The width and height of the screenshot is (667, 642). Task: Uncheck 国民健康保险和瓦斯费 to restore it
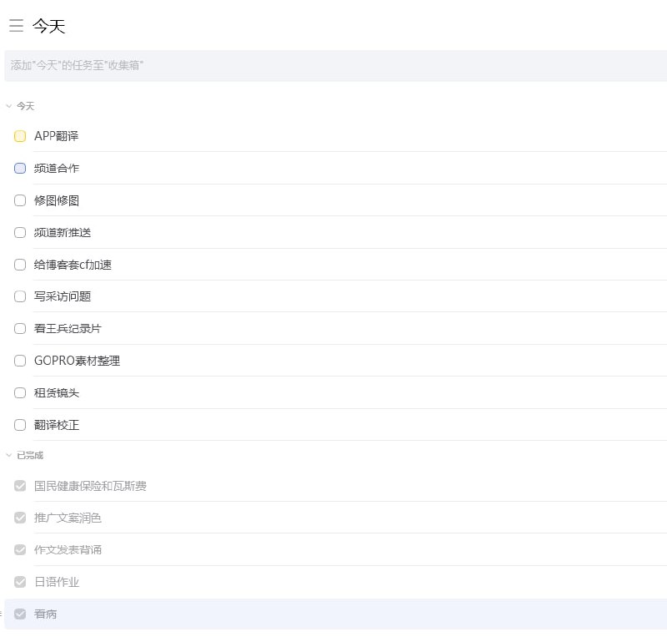(x=20, y=485)
